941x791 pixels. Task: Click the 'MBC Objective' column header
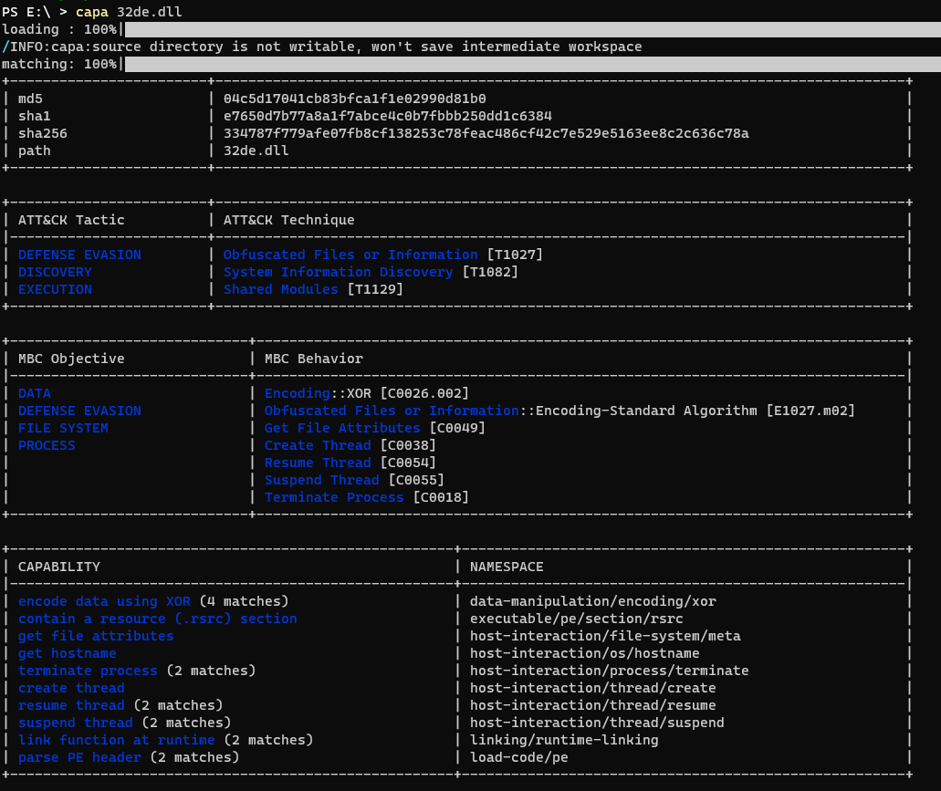[71, 359]
